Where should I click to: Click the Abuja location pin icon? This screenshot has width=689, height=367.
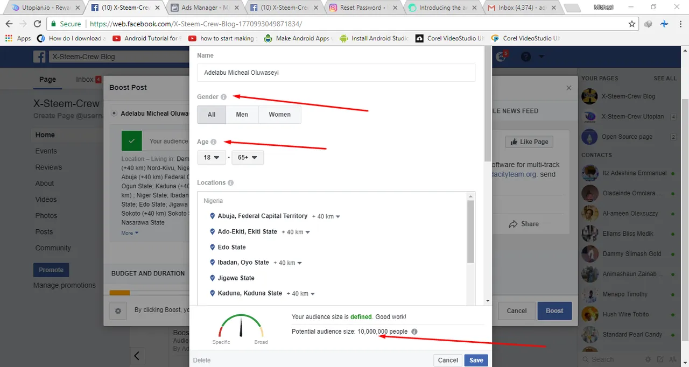pyautogui.click(x=213, y=216)
